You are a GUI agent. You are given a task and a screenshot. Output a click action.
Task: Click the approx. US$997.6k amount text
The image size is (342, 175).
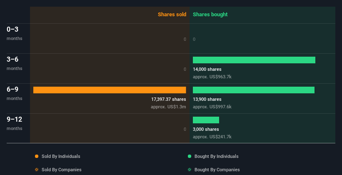click(212, 107)
